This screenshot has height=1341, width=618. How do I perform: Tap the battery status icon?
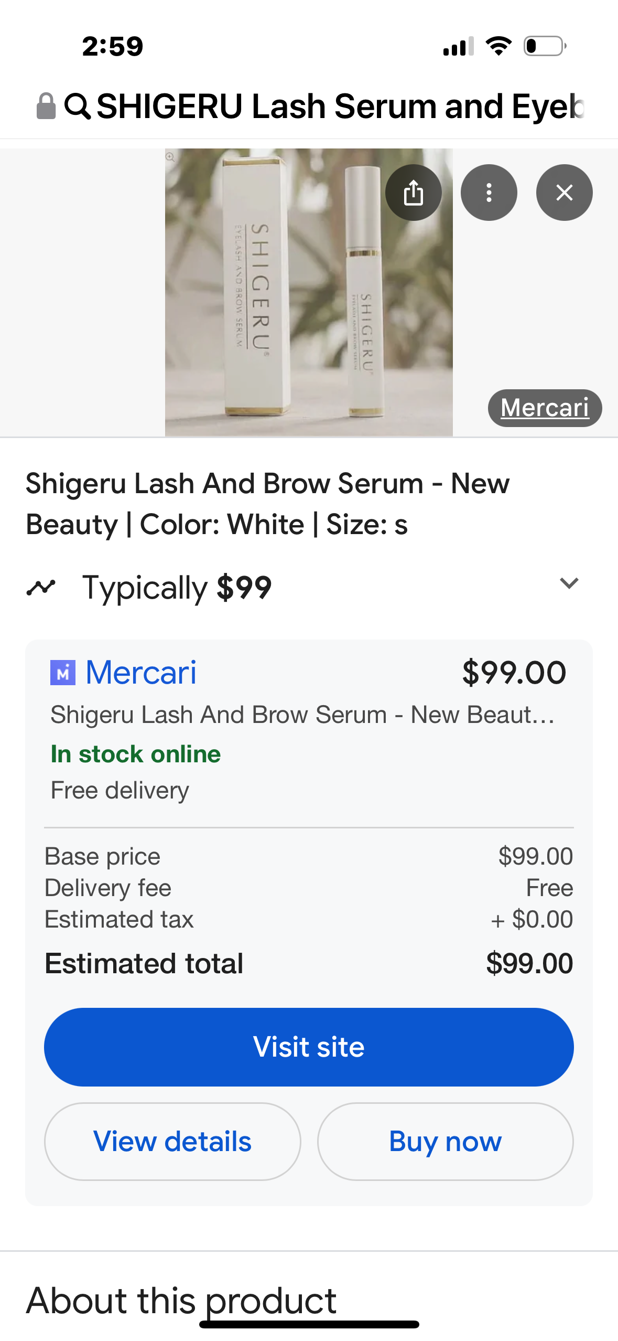[545, 46]
